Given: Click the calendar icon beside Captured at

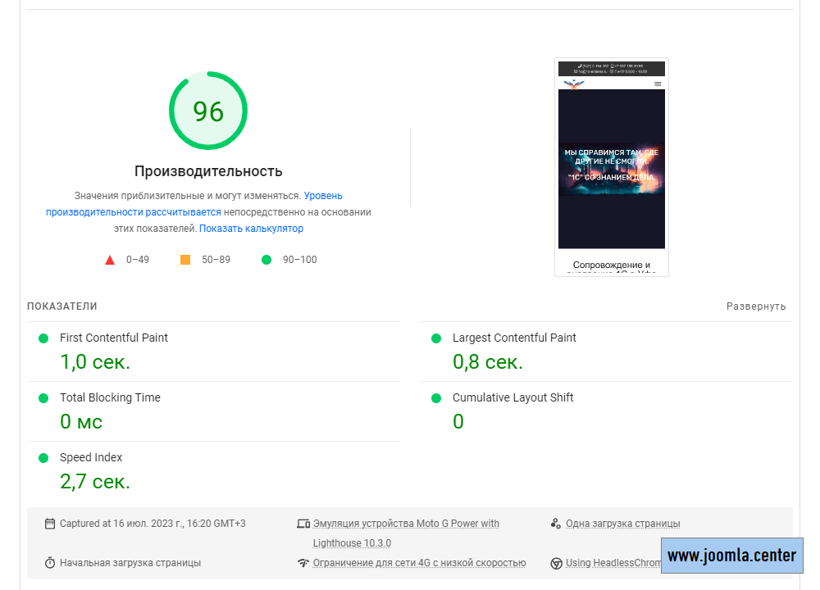Looking at the screenshot, I should click(x=50, y=524).
